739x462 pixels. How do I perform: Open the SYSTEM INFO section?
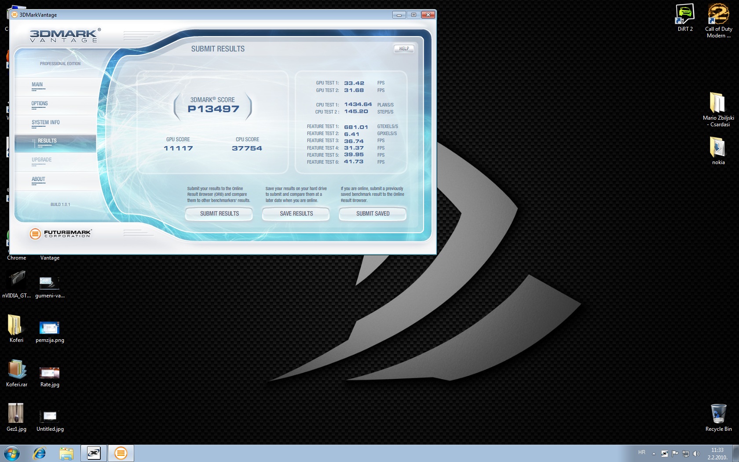pyautogui.click(x=55, y=125)
